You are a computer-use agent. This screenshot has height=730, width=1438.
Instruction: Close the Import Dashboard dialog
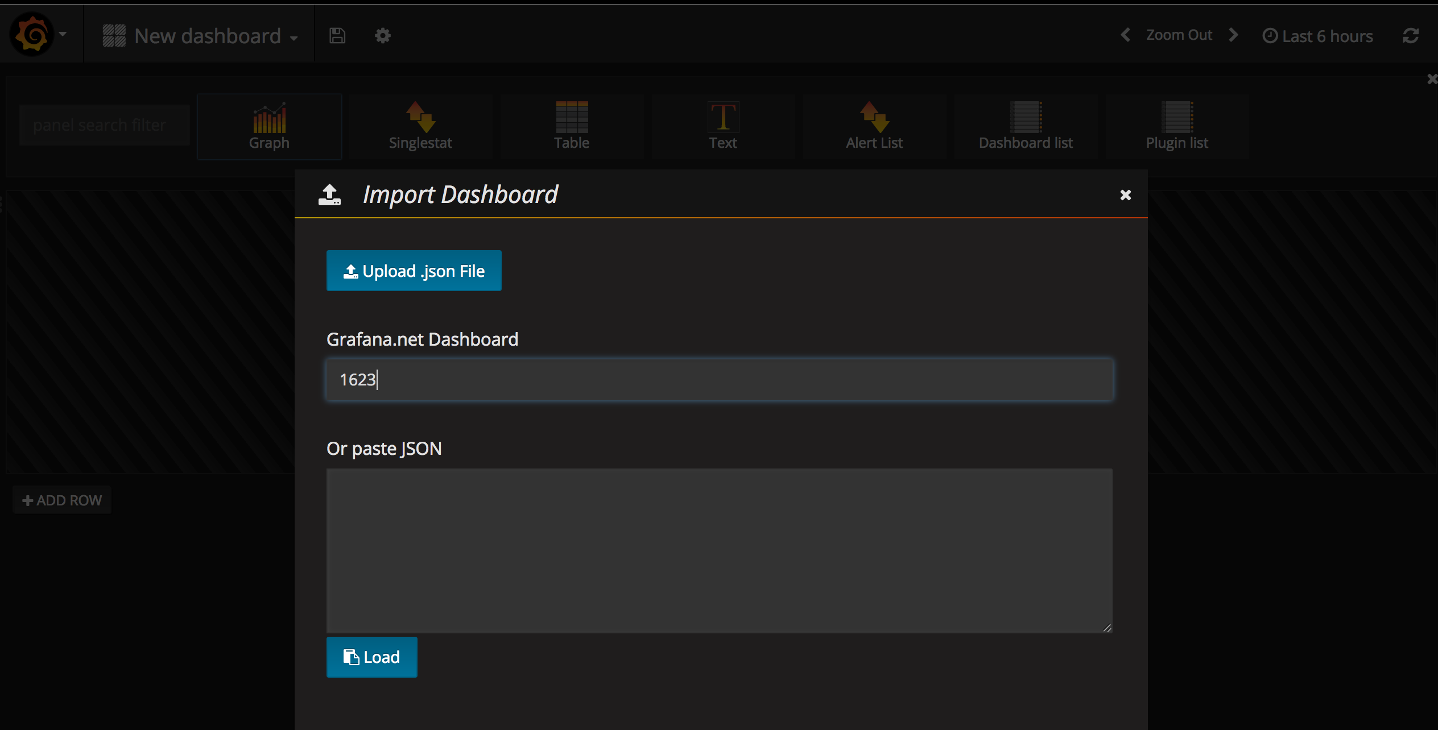point(1125,195)
